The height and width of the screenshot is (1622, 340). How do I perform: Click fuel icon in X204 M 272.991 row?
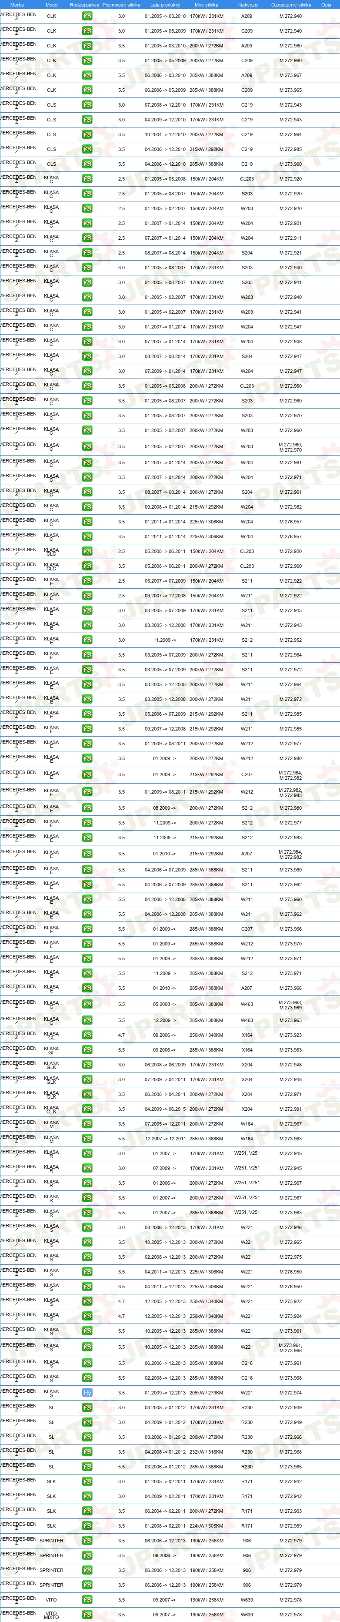(x=87, y=1109)
